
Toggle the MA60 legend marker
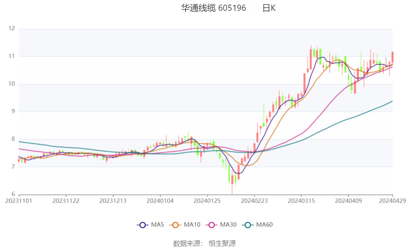click(x=248, y=225)
